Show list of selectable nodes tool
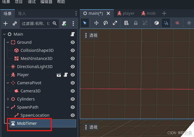194x137 pixels. tap(126, 23)
